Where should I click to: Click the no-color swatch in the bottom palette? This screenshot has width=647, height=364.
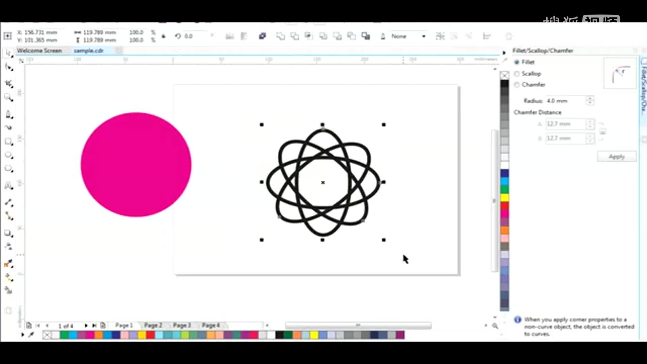coord(47,335)
